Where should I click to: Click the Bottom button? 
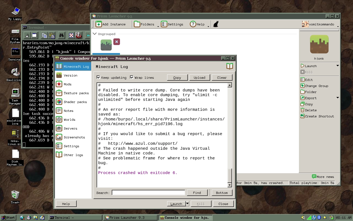222,193
